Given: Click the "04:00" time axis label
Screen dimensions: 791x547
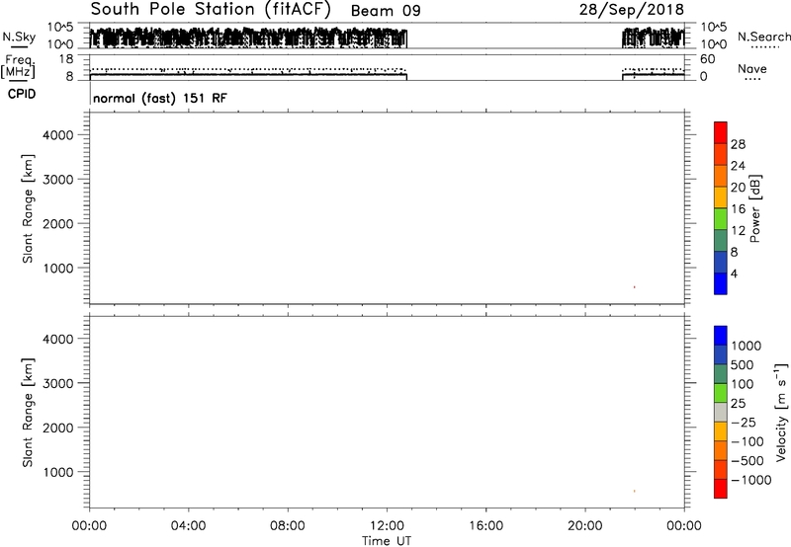Looking at the screenshot, I should coord(188,526).
